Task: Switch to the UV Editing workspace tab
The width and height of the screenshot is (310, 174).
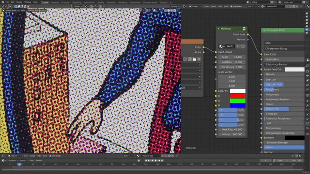Action: point(77,3)
